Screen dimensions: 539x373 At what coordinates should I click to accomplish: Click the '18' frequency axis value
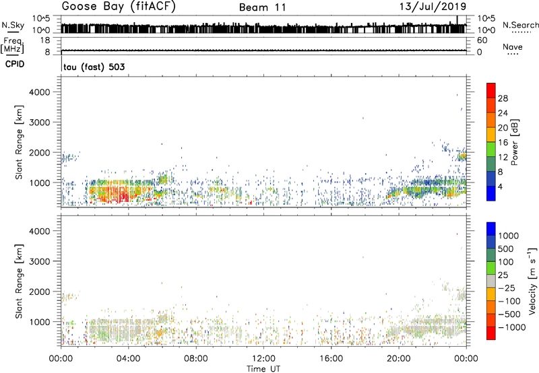tap(44, 40)
